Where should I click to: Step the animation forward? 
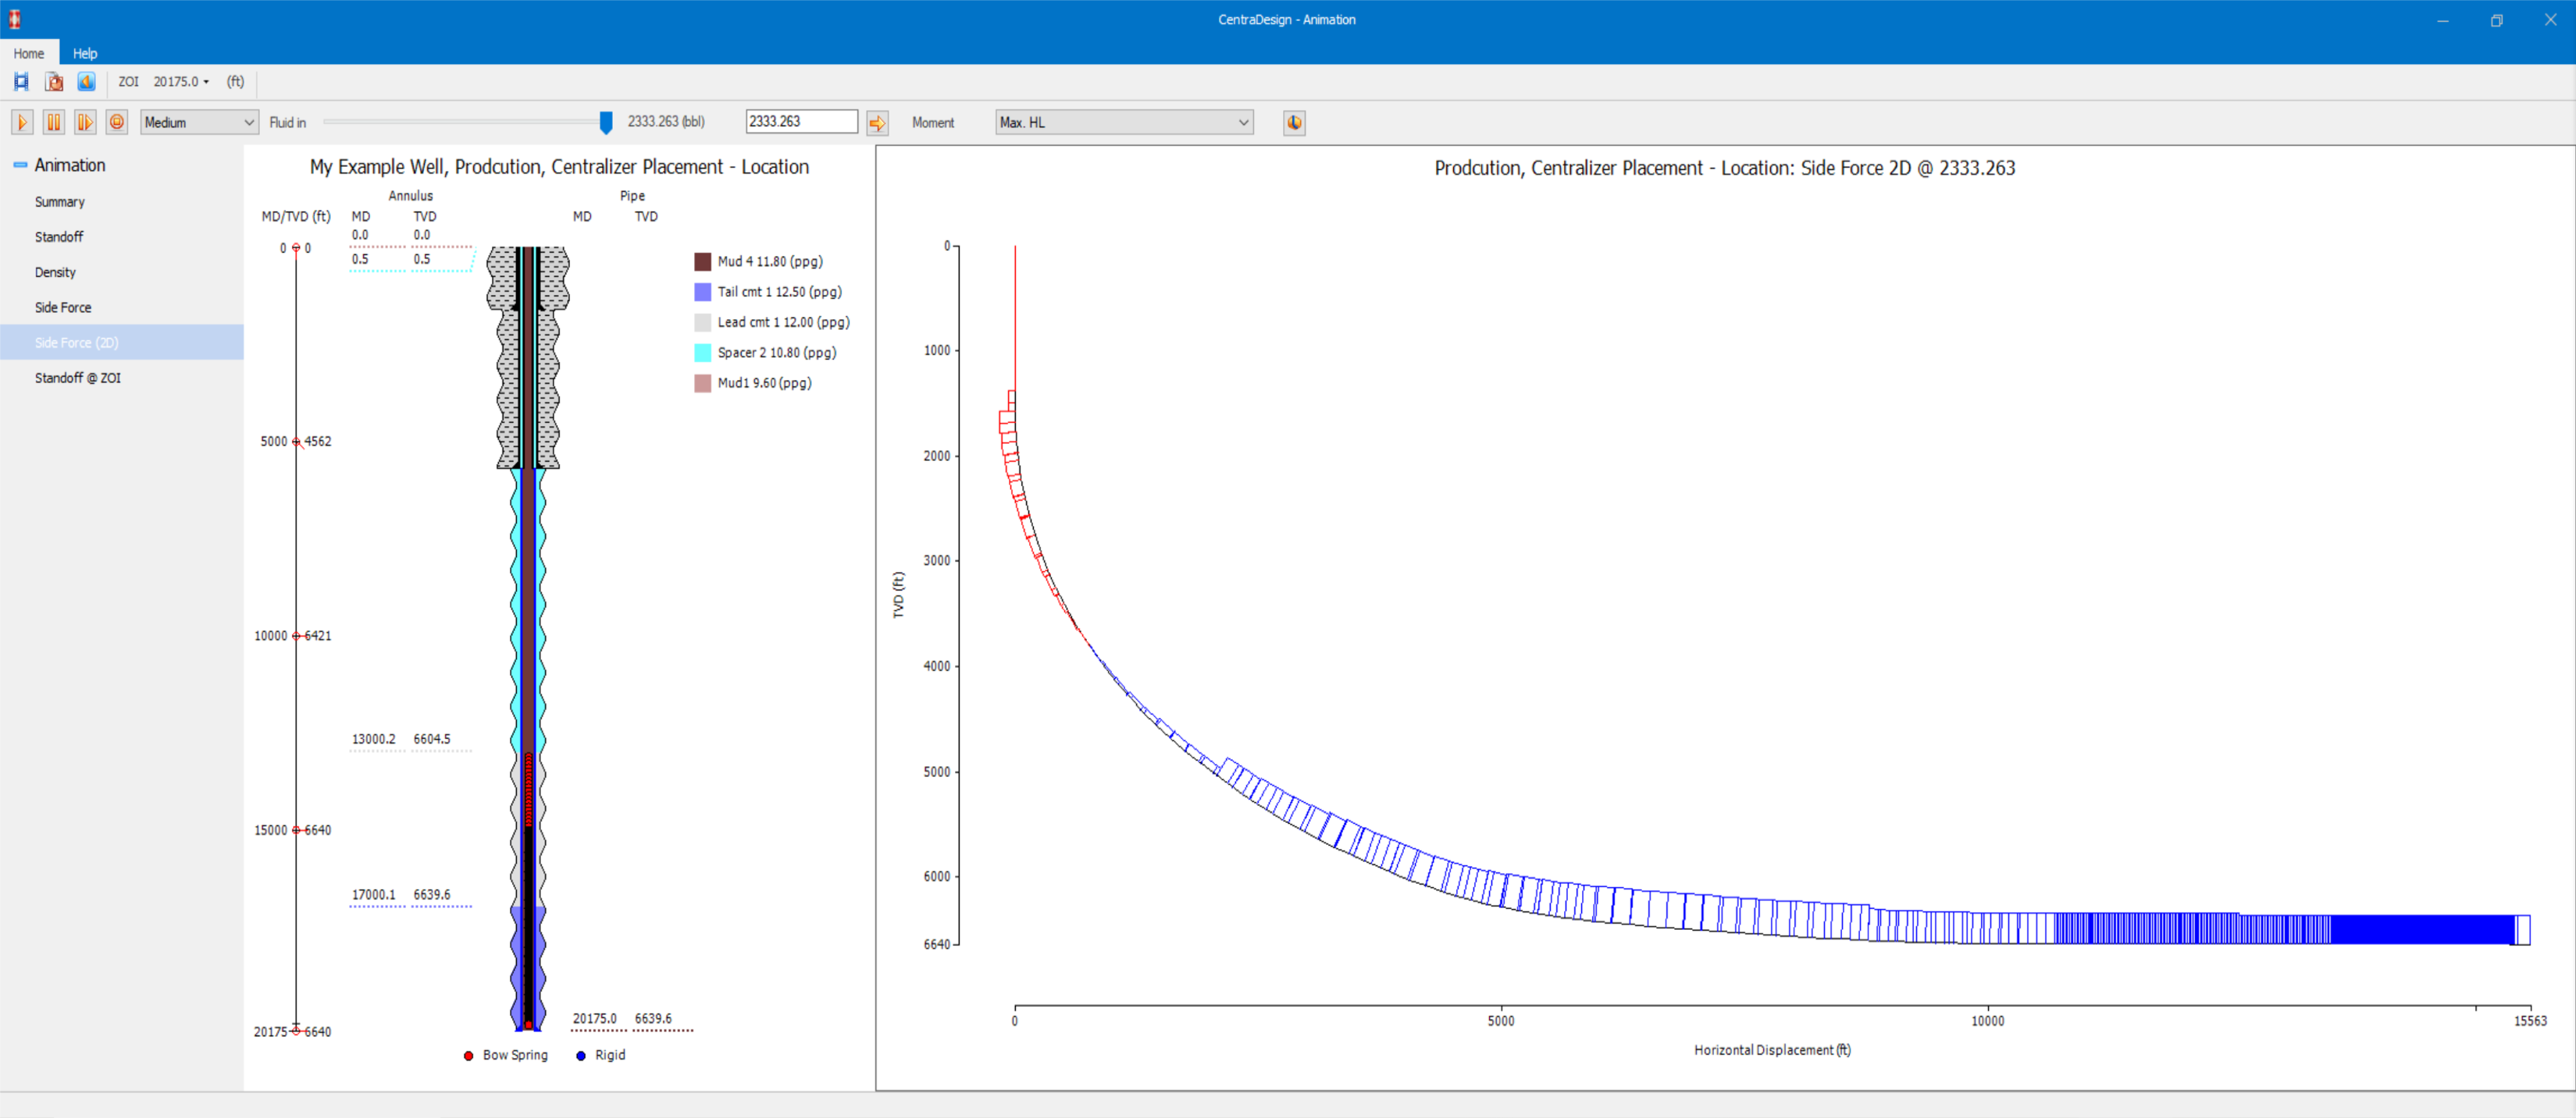click(x=85, y=122)
